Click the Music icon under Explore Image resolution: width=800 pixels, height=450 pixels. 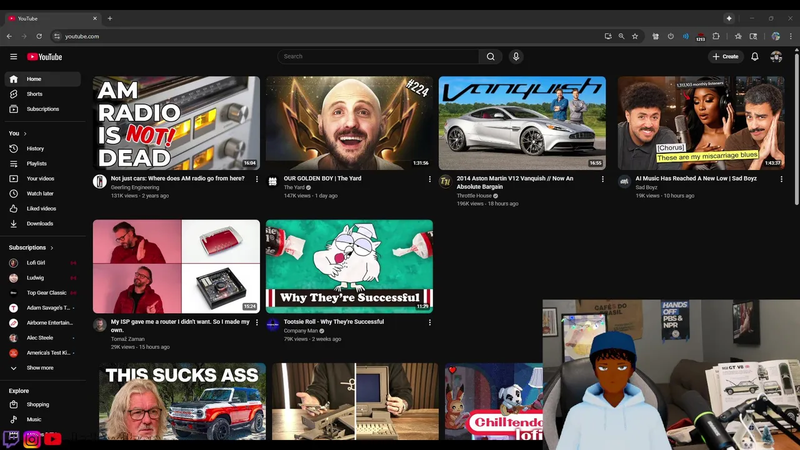point(14,419)
